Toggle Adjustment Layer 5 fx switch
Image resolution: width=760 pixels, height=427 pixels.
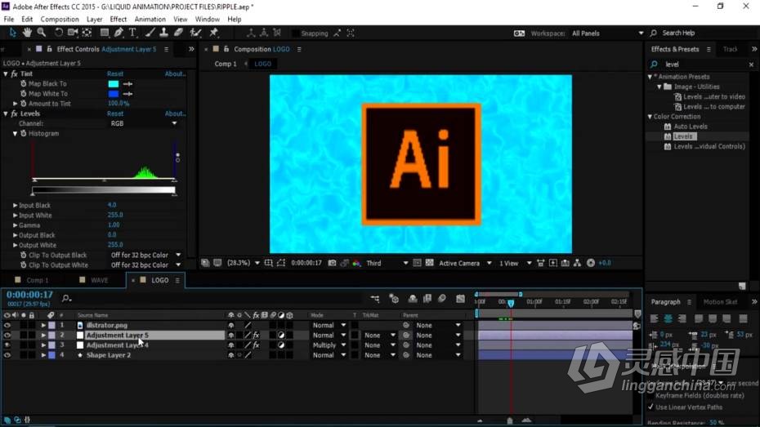256,335
